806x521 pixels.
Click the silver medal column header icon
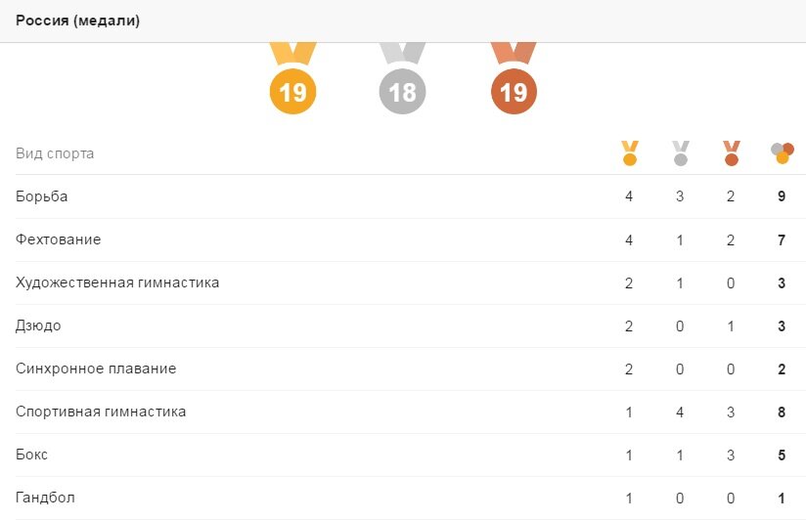[681, 153]
